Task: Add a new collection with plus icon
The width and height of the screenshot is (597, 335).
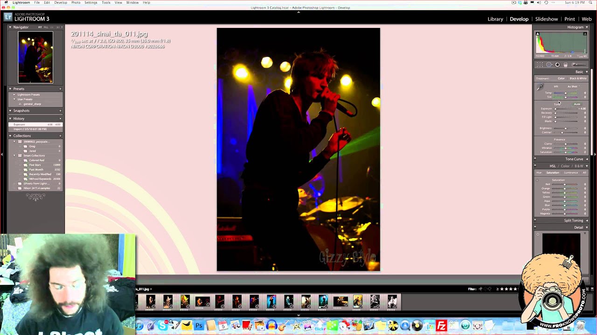Action: [60, 136]
